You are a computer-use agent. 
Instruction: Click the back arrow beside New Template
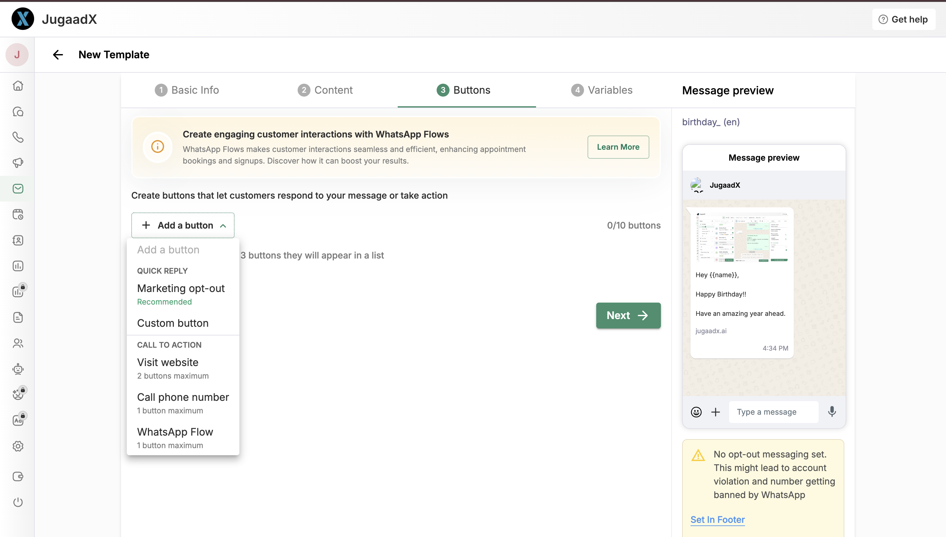[x=58, y=55]
